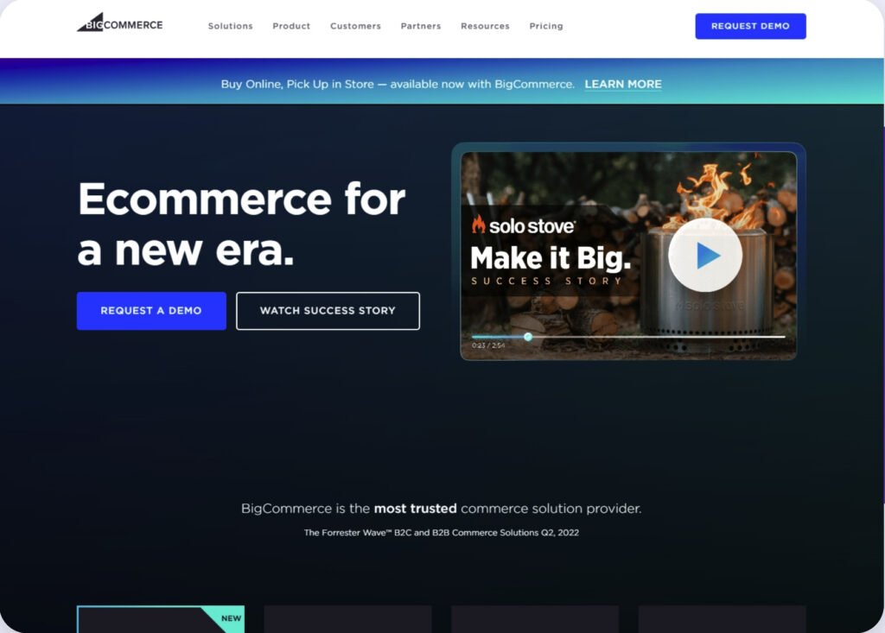Play the Solo Stove video
Viewport: 885px width, 633px height.
coord(705,255)
